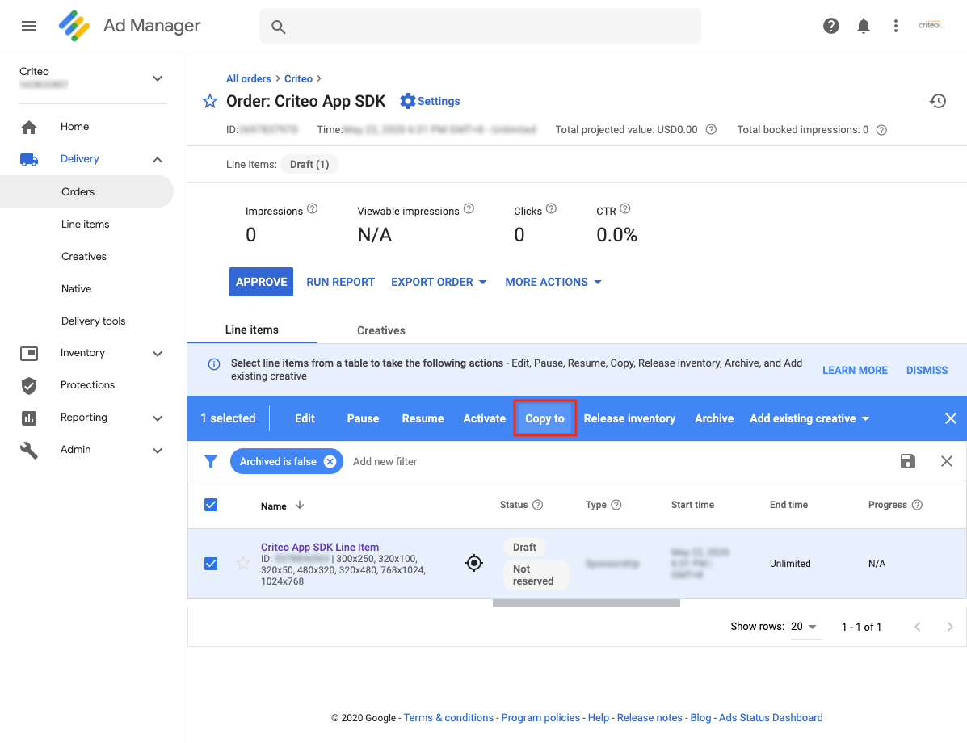
Task: Save the current filter with disk icon
Action: tap(908, 461)
